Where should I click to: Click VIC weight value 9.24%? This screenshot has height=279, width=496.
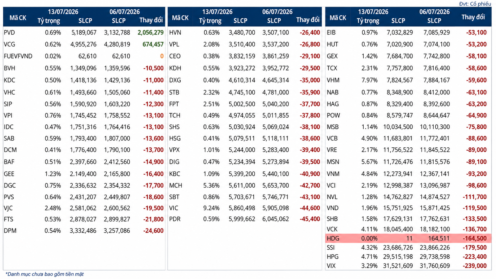[212, 208]
